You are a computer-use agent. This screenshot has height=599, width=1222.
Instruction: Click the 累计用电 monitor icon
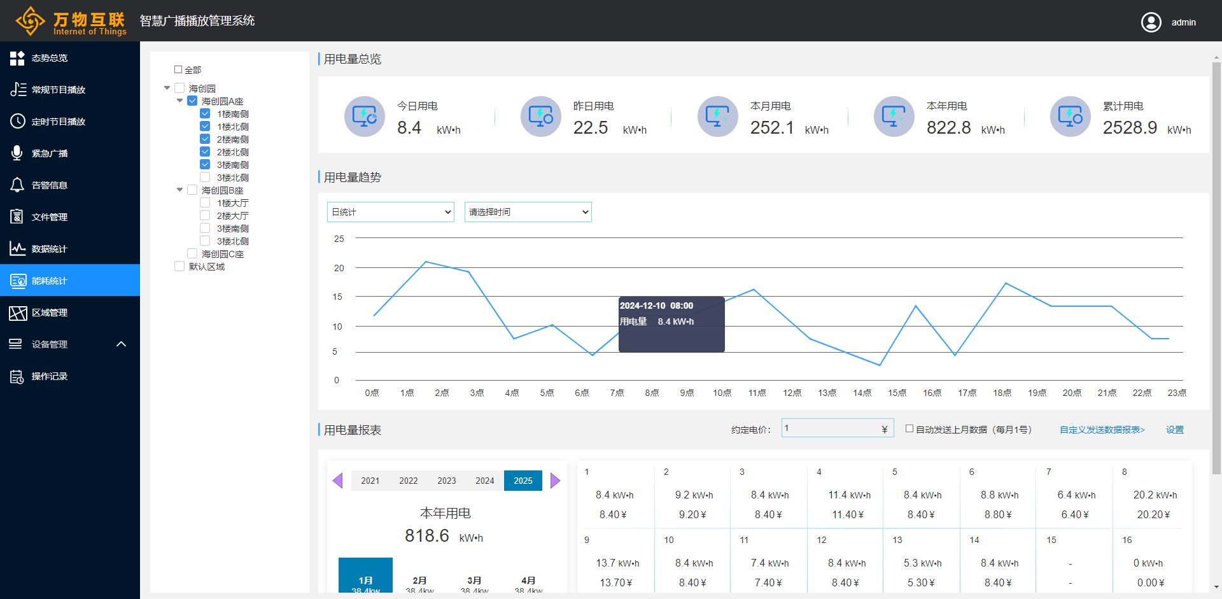(1071, 116)
